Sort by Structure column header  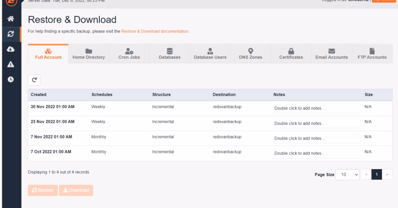tap(161, 95)
